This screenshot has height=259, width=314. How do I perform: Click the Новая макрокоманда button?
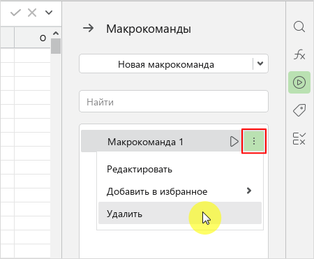[166, 64]
